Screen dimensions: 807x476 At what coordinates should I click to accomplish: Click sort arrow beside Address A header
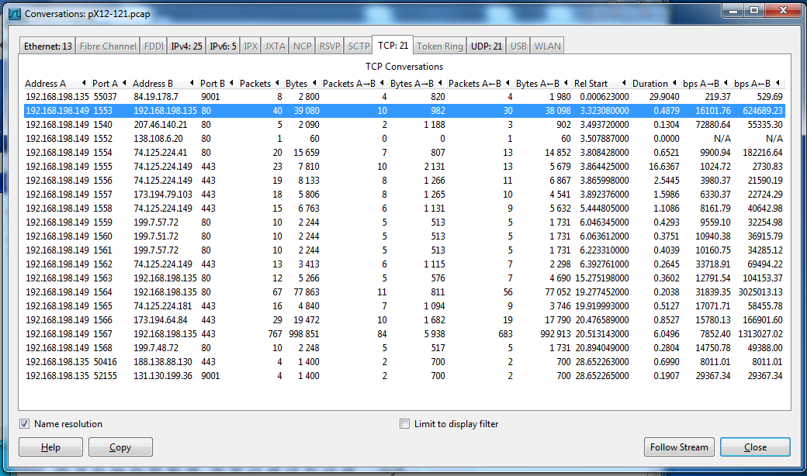click(84, 84)
